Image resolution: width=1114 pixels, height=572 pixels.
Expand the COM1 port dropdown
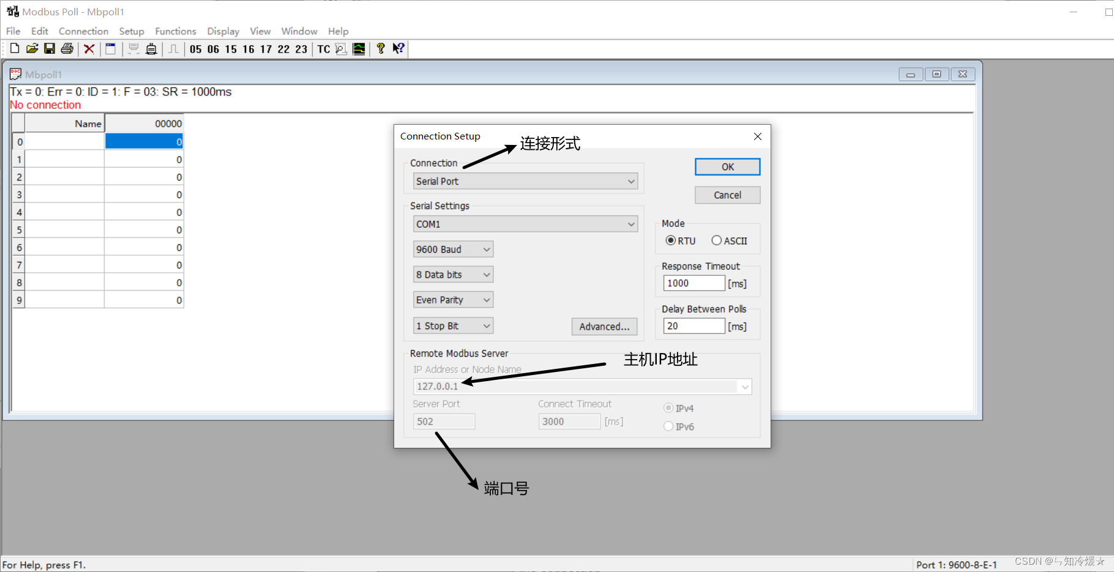coord(525,224)
